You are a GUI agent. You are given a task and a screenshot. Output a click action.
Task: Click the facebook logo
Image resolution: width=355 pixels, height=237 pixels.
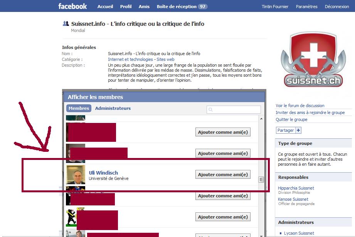click(x=72, y=6)
